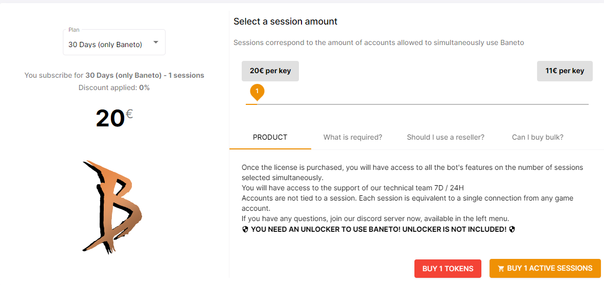Open the Can I buy bulk? tab

pos(538,137)
